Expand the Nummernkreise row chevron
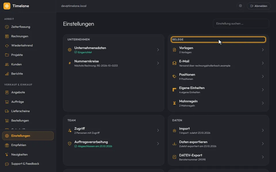276x172 pixels. click(x=158, y=63)
